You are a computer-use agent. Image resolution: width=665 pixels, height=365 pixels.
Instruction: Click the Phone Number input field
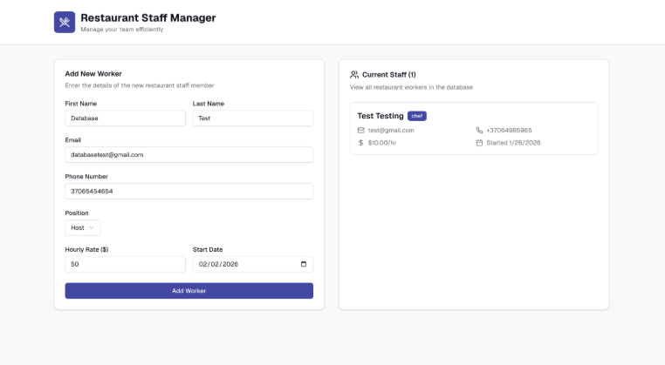189,191
